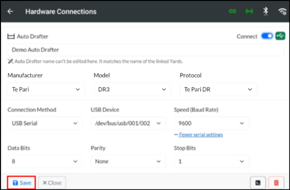Click the green link status icon
290x190 pixels.
coord(233,11)
